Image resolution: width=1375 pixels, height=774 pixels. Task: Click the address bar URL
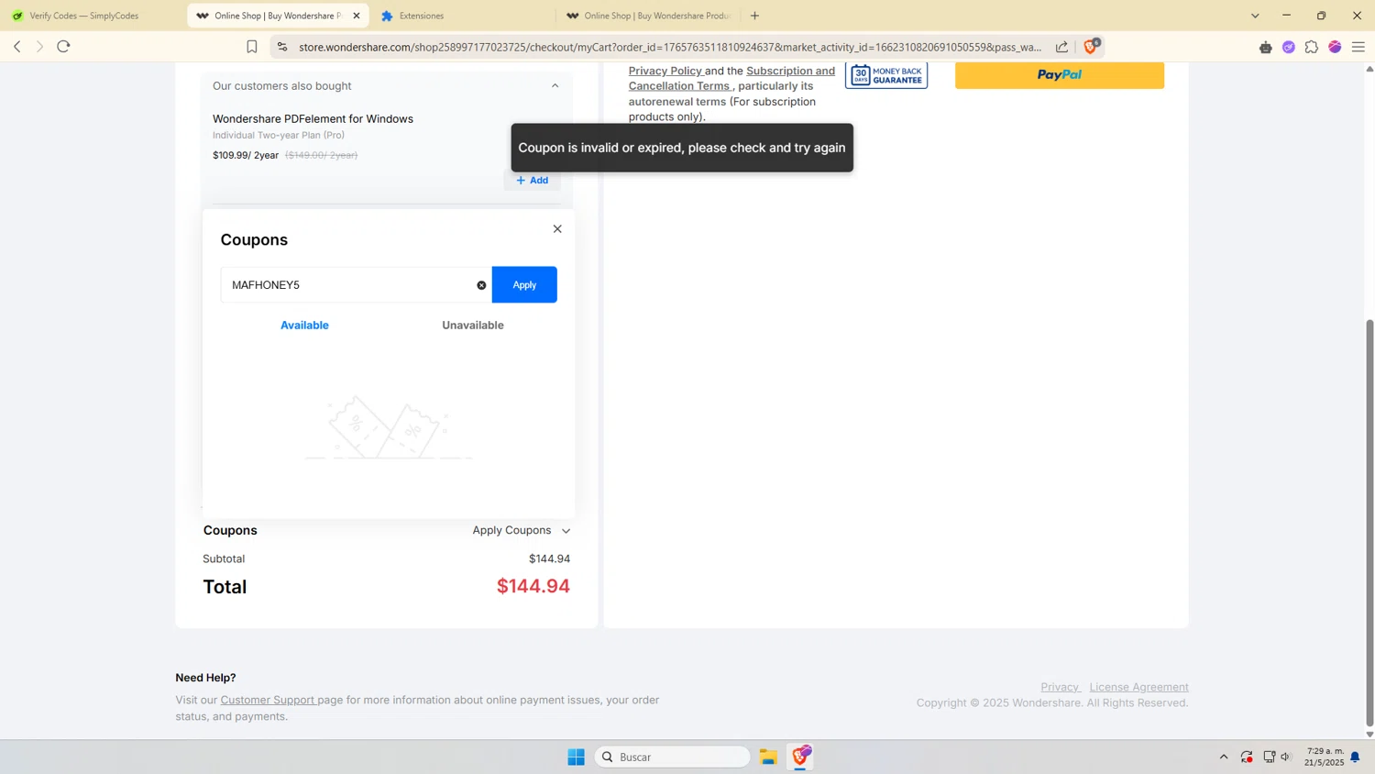669,47
